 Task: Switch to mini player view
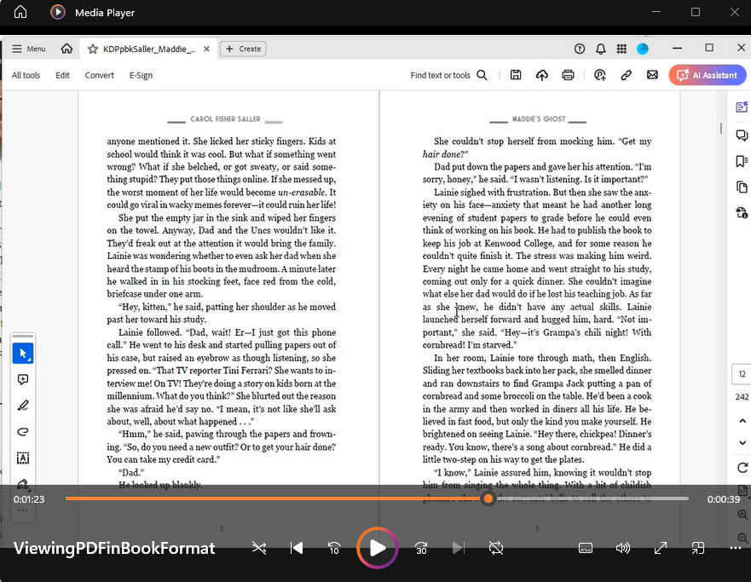pyautogui.click(x=698, y=548)
